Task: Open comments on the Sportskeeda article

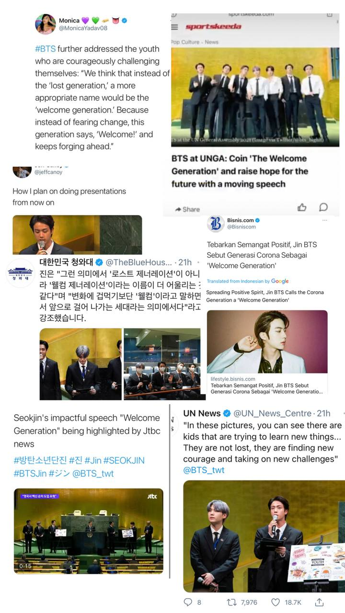Action: tap(323, 207)
